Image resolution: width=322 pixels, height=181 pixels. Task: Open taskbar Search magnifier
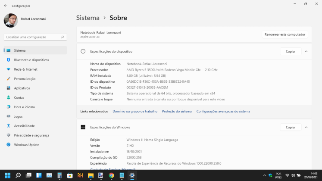pos(18,175)
